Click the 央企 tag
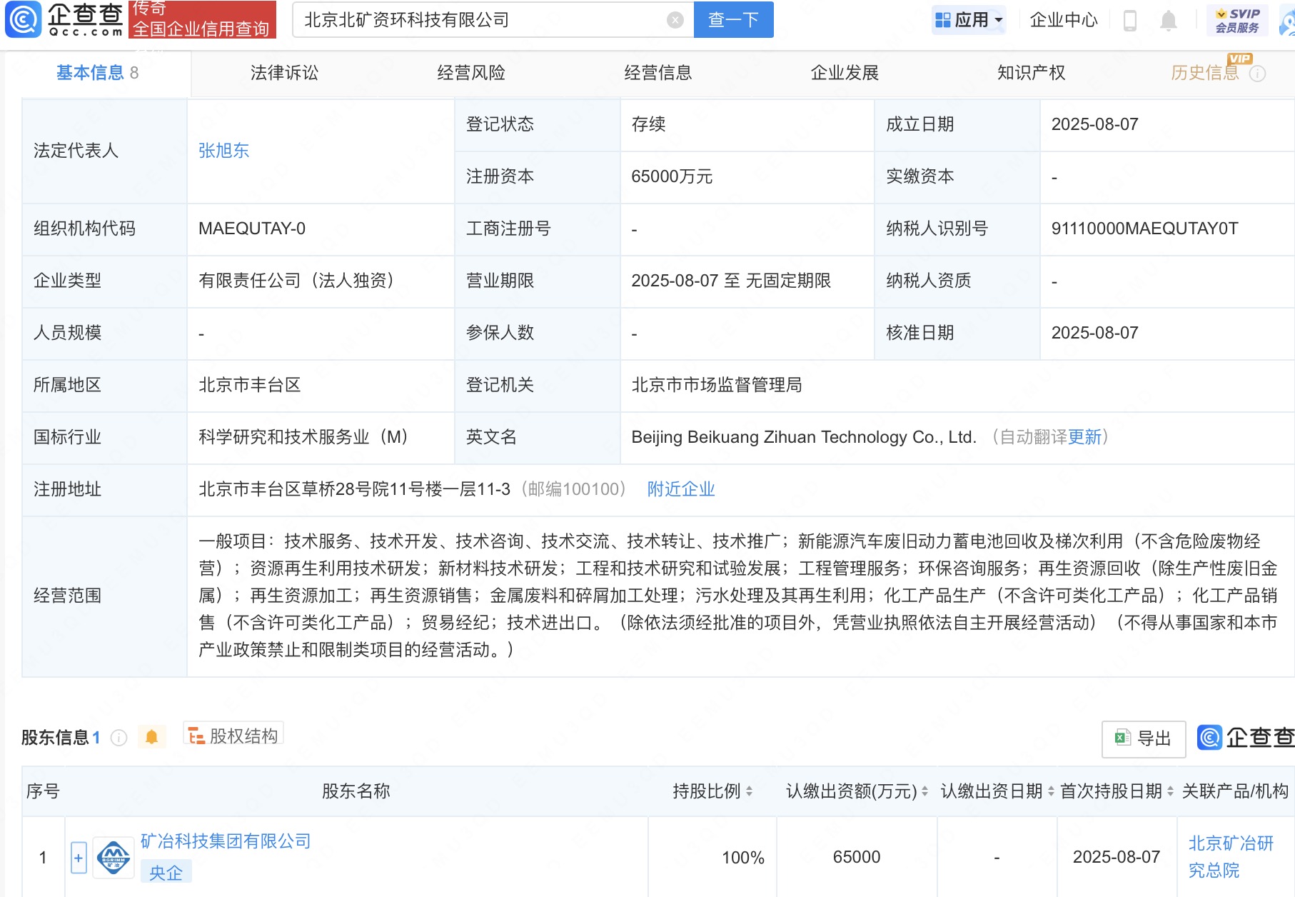Viewport: 1295px width, 897px height. point(166,872)
